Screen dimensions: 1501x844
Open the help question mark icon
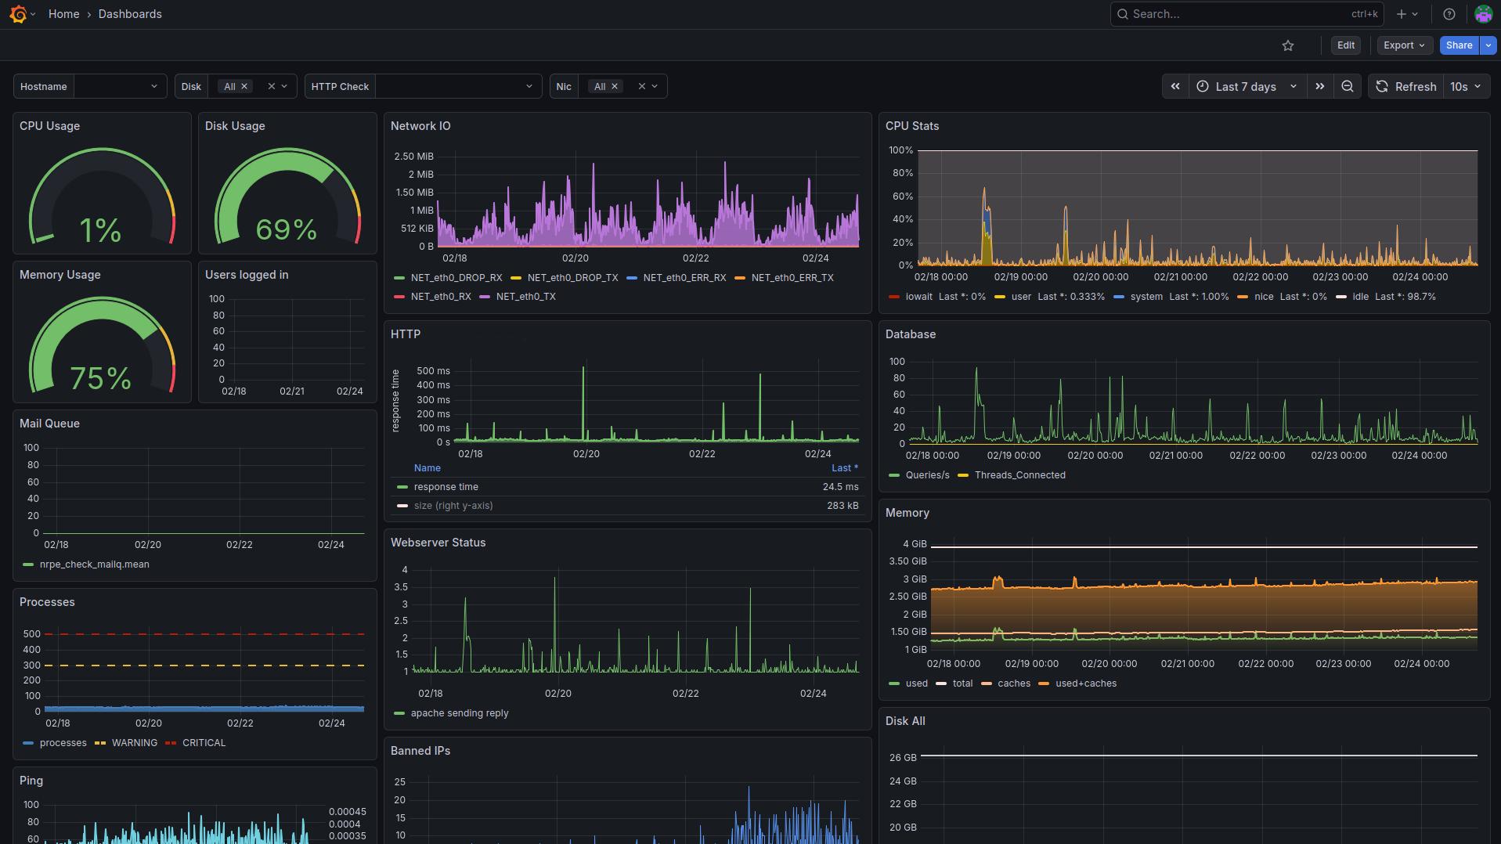coord(1449,14)
